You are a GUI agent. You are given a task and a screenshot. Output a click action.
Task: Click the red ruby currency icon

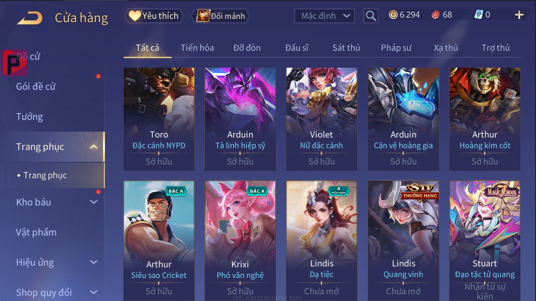tap(436, 15)
